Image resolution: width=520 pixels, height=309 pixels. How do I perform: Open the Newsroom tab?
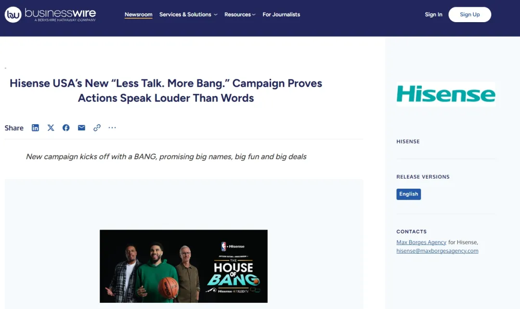pyautogui.click(x=138, y=14)
